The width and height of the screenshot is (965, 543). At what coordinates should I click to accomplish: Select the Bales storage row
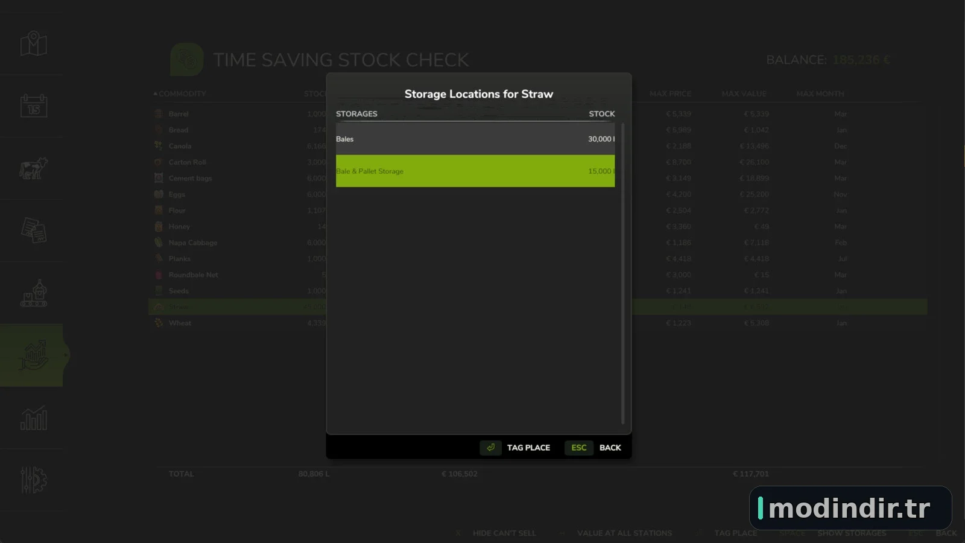(x=475, y=139)
